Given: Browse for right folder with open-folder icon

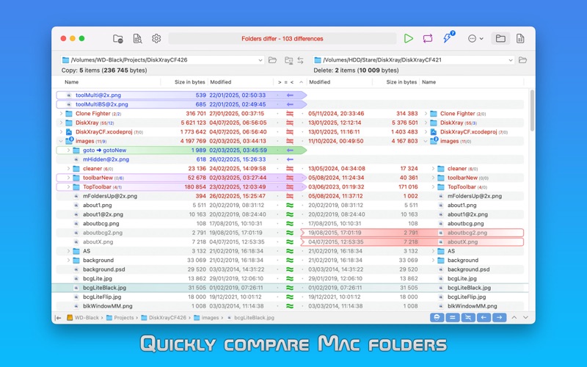Looking at the screenshot, I should tap(522, 60).
